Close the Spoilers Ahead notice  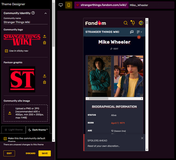[x=142, y=138]
